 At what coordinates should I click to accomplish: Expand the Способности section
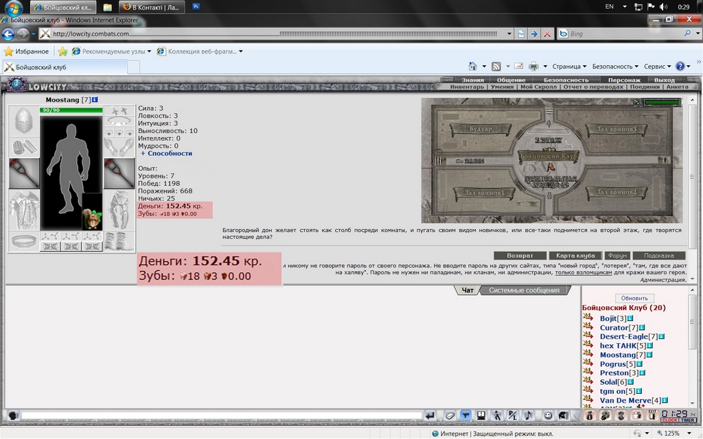(166, 153)
